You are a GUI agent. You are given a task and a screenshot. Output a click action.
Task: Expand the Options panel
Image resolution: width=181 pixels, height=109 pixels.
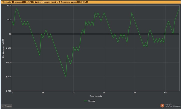coord(6,106)
